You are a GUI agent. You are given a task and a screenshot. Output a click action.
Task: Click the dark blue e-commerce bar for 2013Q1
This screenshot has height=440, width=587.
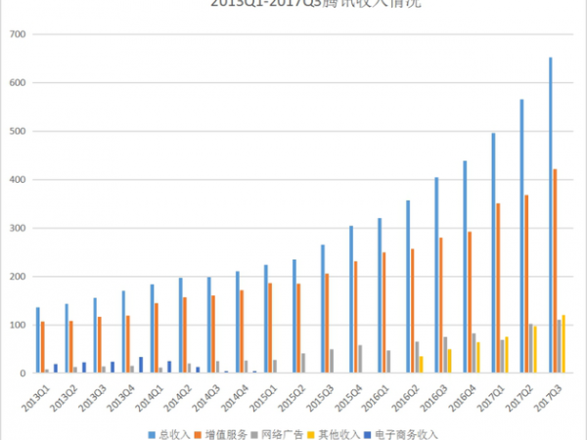(x=56, y=369)
